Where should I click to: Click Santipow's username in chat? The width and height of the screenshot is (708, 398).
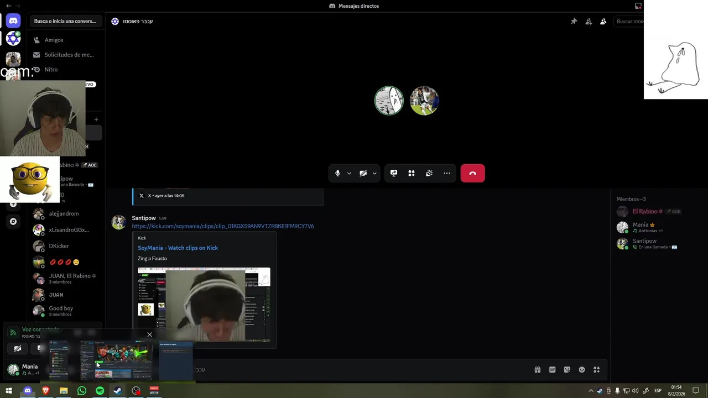click(x=144, y=218)
